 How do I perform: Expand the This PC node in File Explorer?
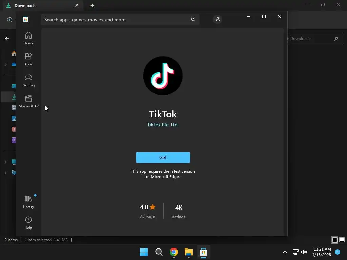(x=5, y=162)
